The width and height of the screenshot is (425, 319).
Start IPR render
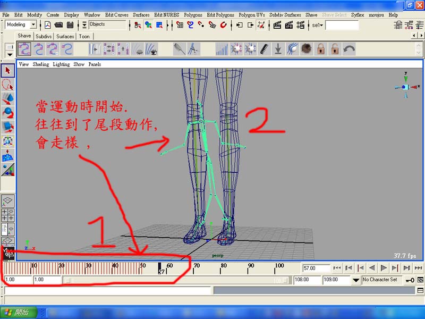(x=288, y=25)
